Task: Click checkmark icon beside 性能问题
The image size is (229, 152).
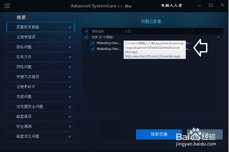Action: pyautogui.click(x=70, y=97)
